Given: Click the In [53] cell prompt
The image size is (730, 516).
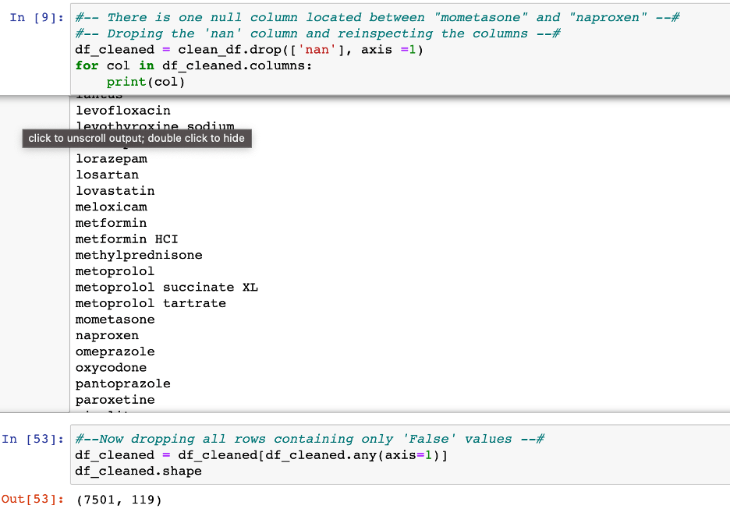Looking at the screenshot, I should coord(34,439).
